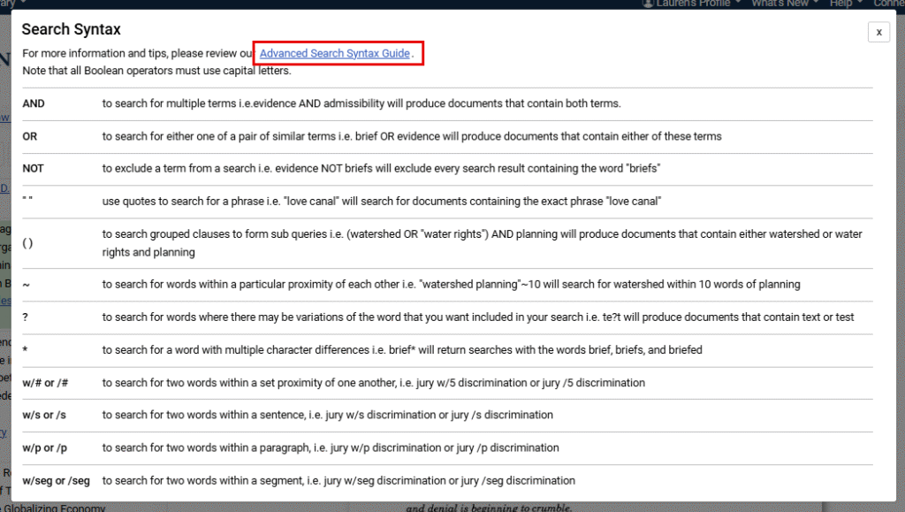
Task: Select the OR operator row label
Action: pyautogui.click(x=30, y=136)
